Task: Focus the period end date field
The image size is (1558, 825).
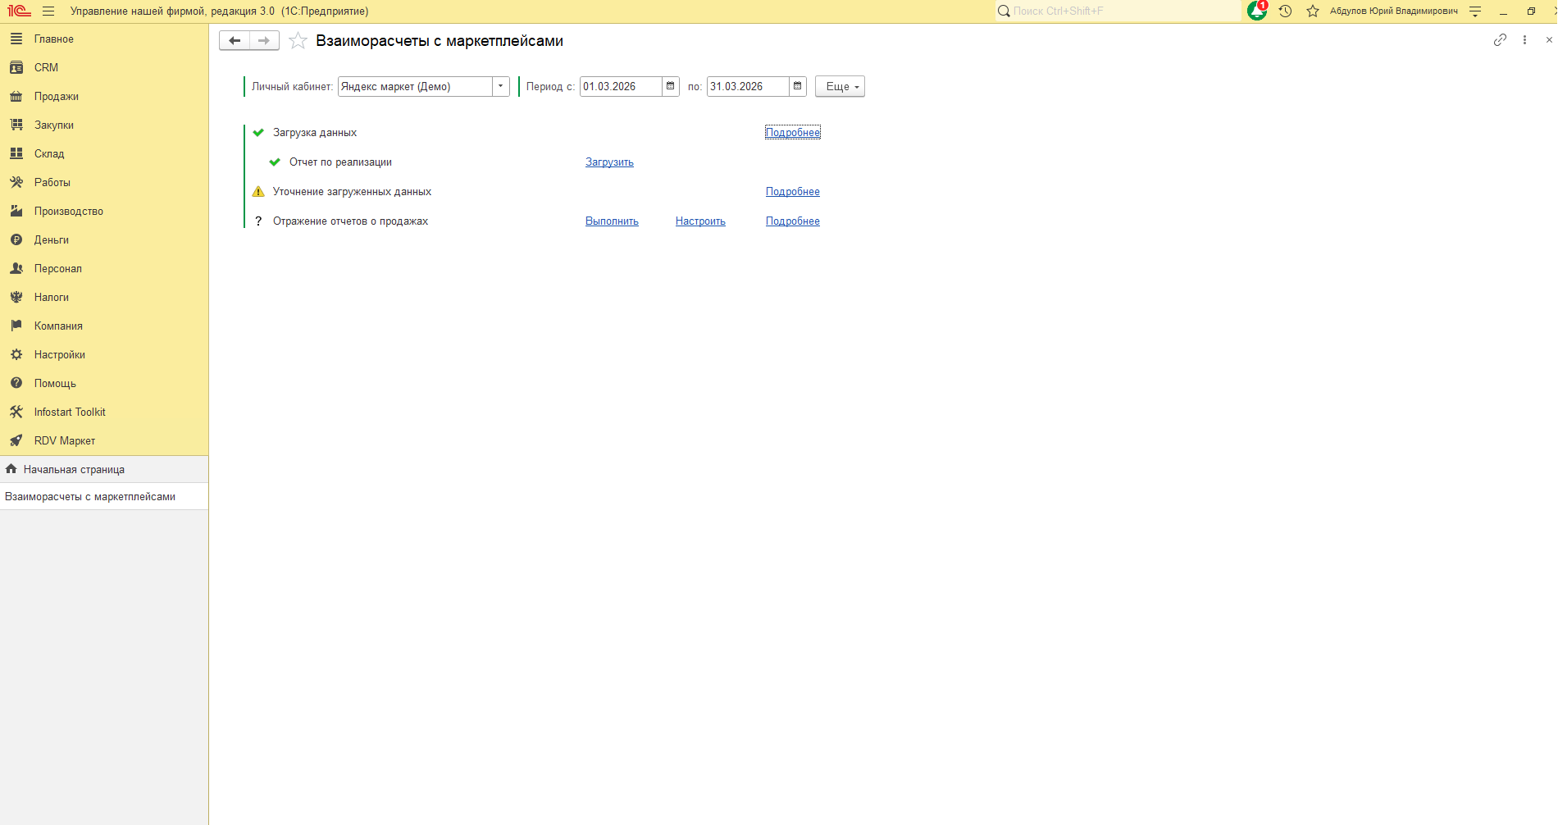Action: tap(748, 86)
